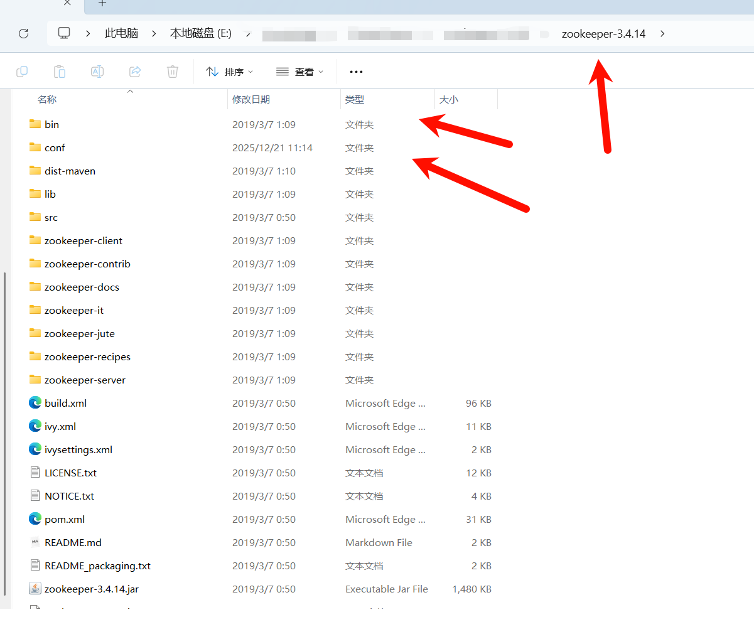Select file name README_packaging.txt
The width and height of the screenshot is (754, 622).
[x=97, y=566]
